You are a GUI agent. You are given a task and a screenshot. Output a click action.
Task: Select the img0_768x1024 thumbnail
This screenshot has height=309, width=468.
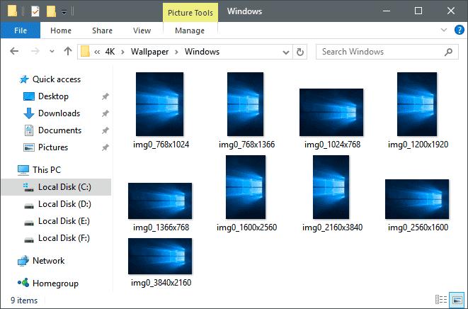click(x=160, y=104)
